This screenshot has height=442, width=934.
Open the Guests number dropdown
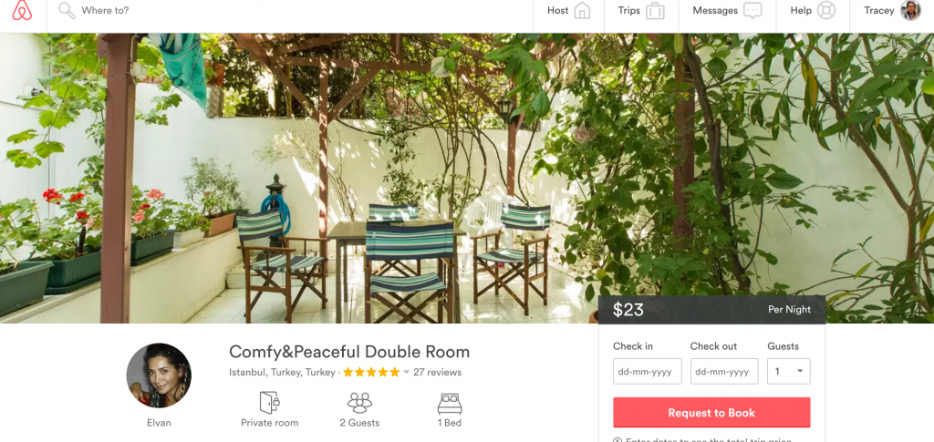pos(789,371)
